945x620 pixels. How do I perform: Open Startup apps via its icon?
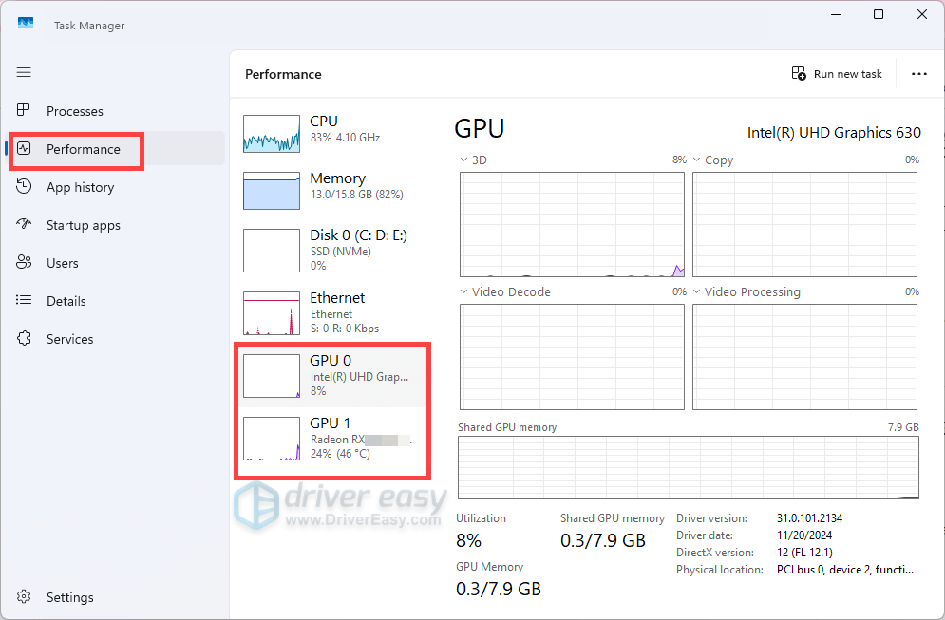tap(26, 225)
